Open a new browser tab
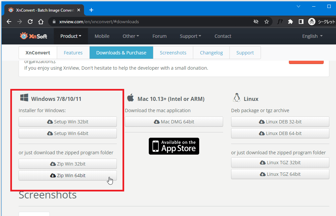Image resolution: width=336 pixels, height=216 pixels. (91, 10)
